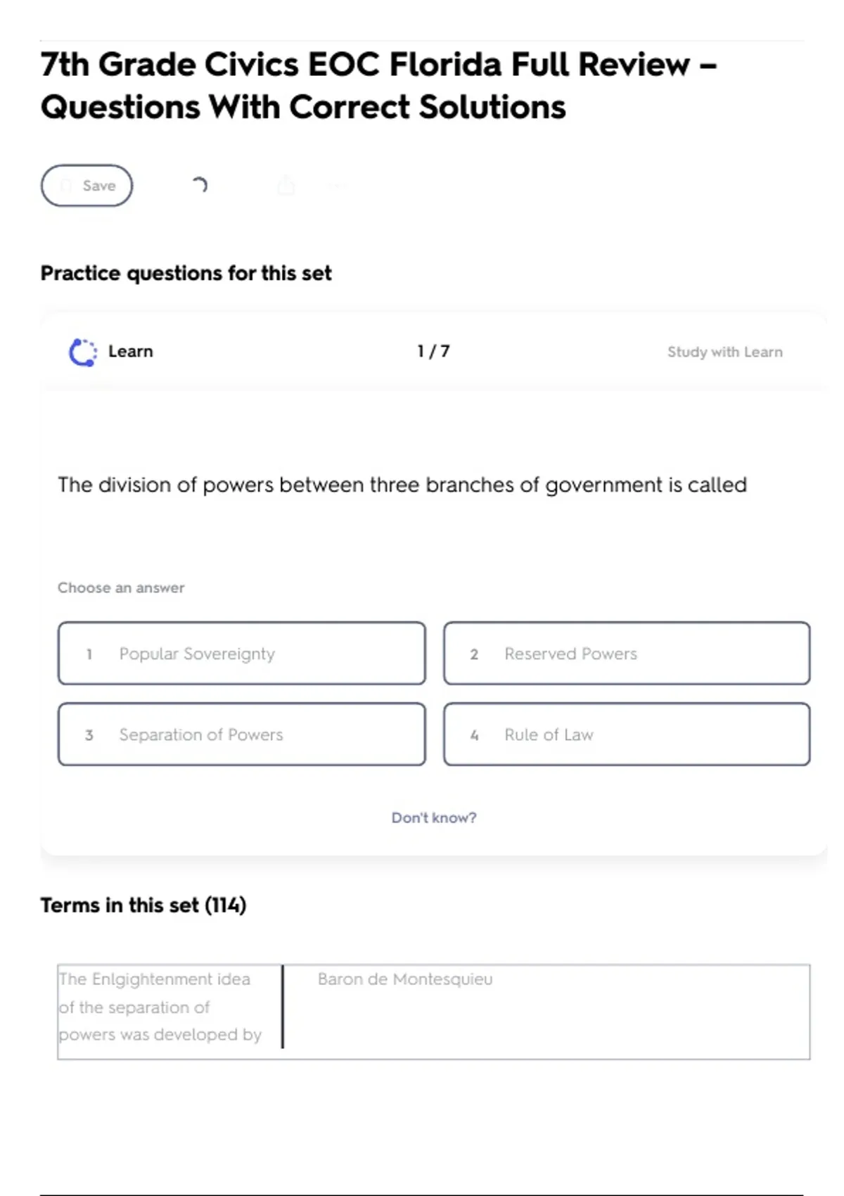Choose answer Popular Sovereignty
Screen dimensions: 844x1196
point(242,653)
